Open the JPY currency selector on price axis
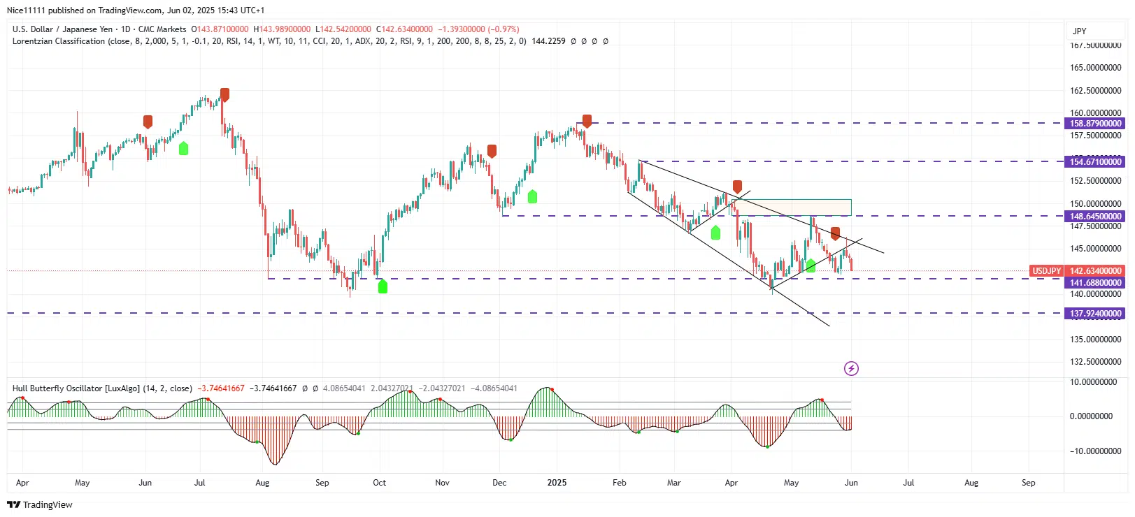Image resolution: width=1135 pixels, height=517 pixels. pyautogui.click(x=1079, y=31)
